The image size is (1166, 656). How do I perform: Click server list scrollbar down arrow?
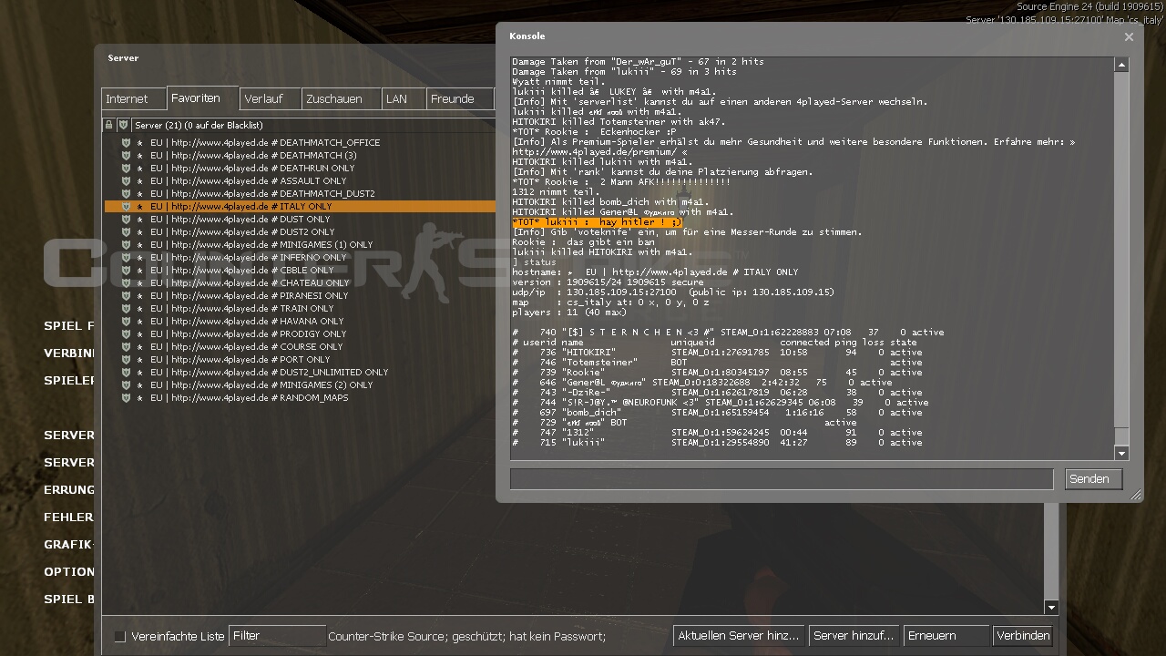tap(1051, 608)
